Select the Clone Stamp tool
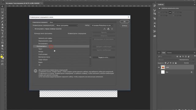 pyautogui.click(x=2, y=24)
